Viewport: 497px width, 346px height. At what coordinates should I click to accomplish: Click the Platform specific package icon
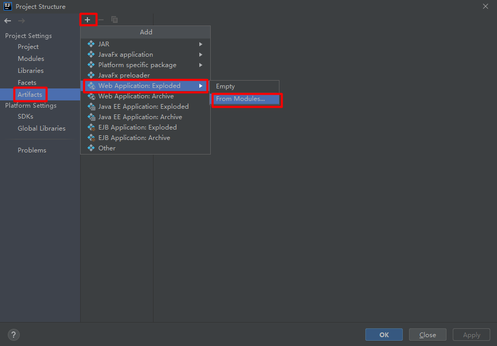[91, 65]
